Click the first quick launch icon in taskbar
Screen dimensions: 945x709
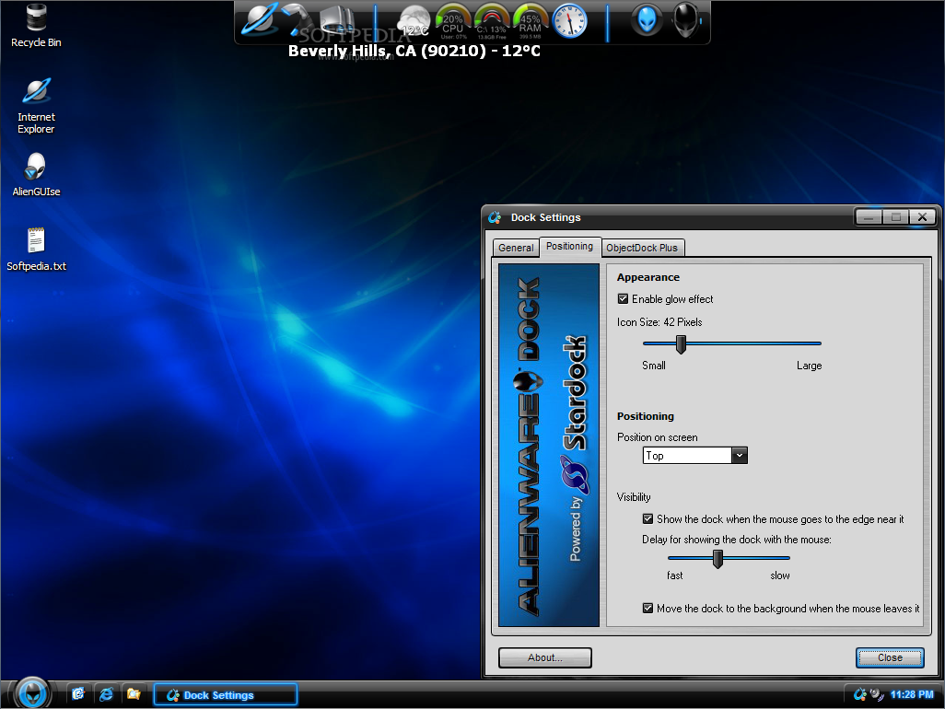click(x=78, y=694)
